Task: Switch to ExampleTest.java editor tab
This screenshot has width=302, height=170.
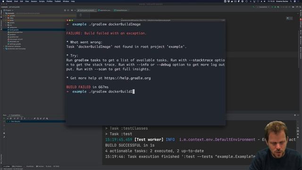Action: [x=121, y=10]
